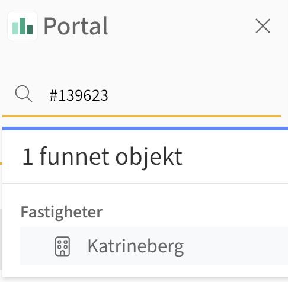Click the Fastigheter category heading
Screen dimensions: 288x282
click(x=62, y=212)
